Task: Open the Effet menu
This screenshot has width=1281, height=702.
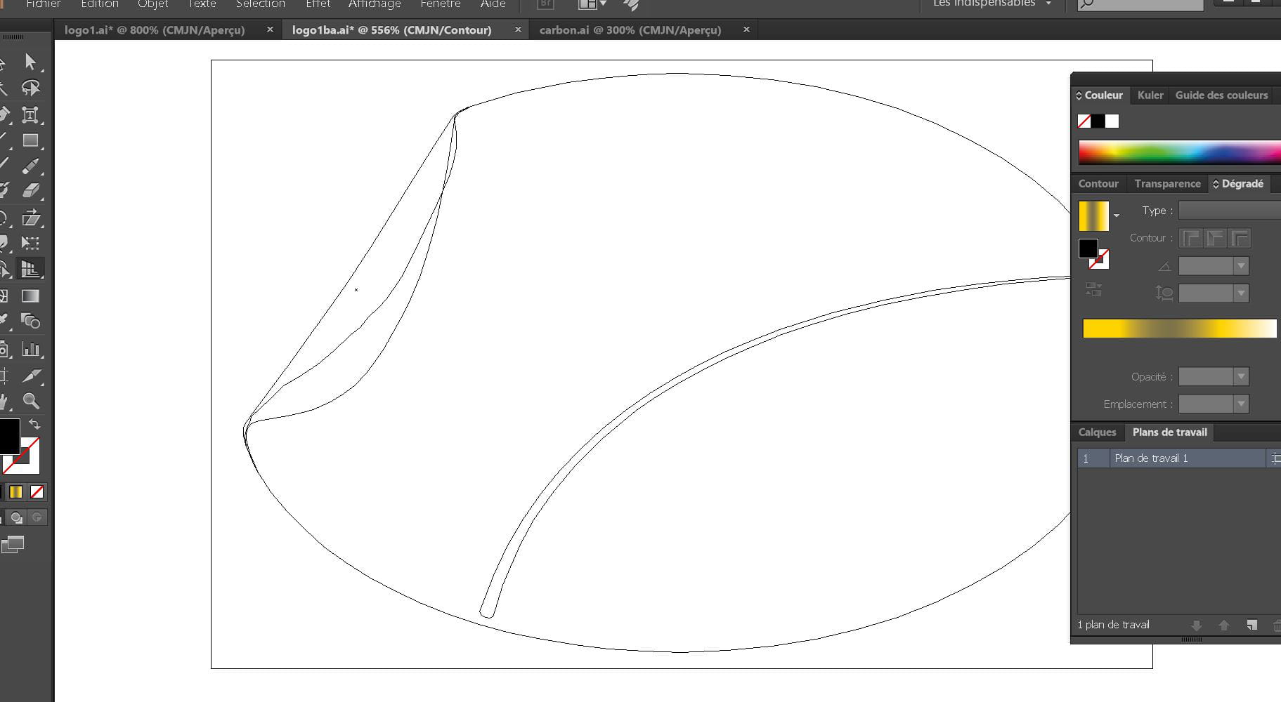Action: pyautogui.click(x=318, y=4)
